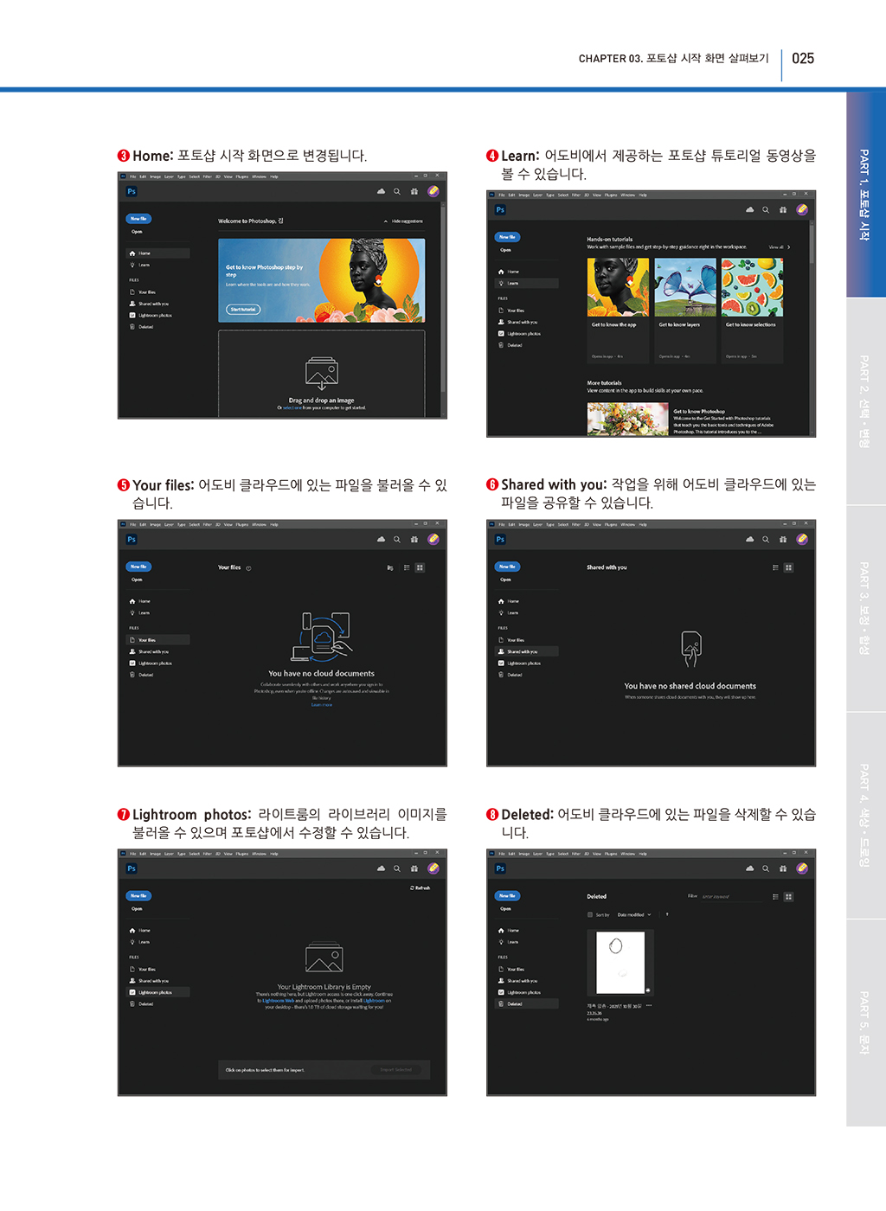The height and width of the screenshot is (1211, 886).
Task: Click the Start tutorial button
Action: click(x=243, y=310)
